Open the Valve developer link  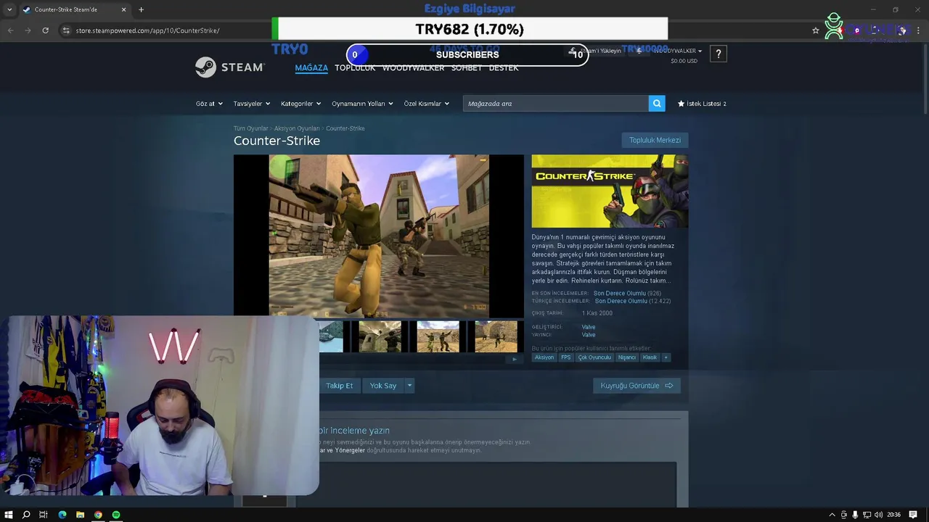[589, 327]
